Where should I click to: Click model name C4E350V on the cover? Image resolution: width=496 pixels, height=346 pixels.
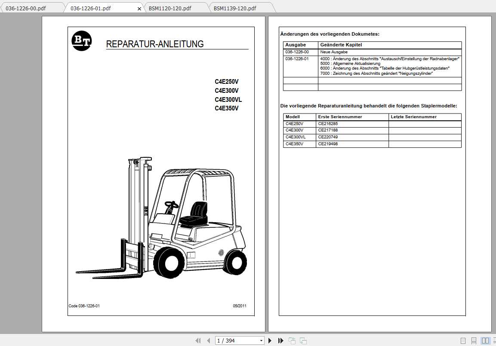pos(226,108)
